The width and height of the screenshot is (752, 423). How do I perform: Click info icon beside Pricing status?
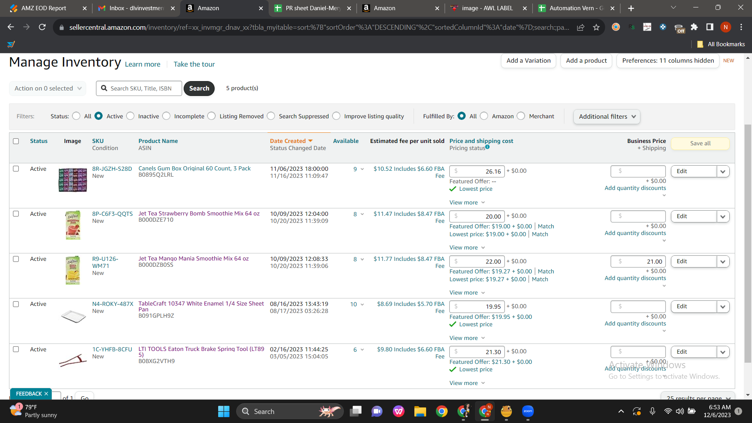[x=488, y=147]
